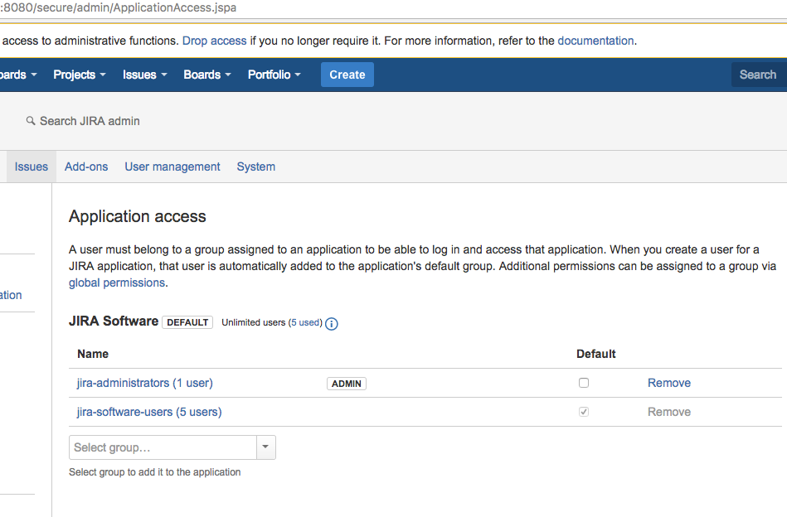The width and height of the screenshot is (787, 517).
Task: Open the System admin tab
Action: [x=256, y=167]
